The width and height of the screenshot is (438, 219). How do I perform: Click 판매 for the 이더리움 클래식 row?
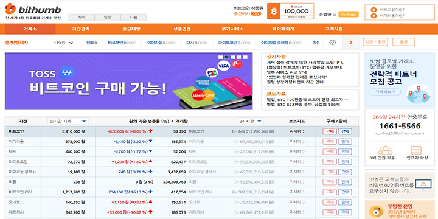coord(345,172)
